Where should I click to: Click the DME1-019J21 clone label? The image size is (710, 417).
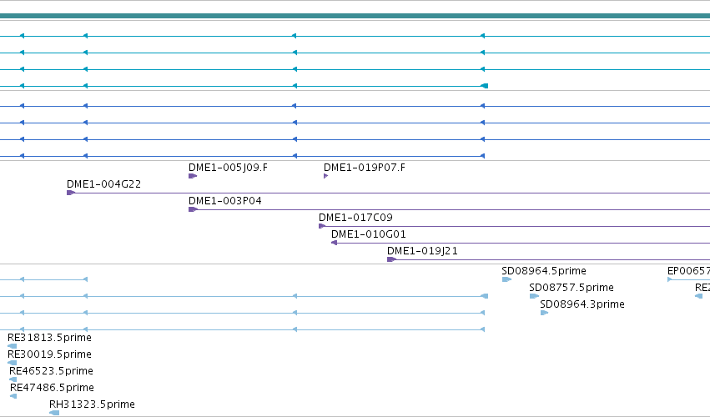(x=422, y=251)
